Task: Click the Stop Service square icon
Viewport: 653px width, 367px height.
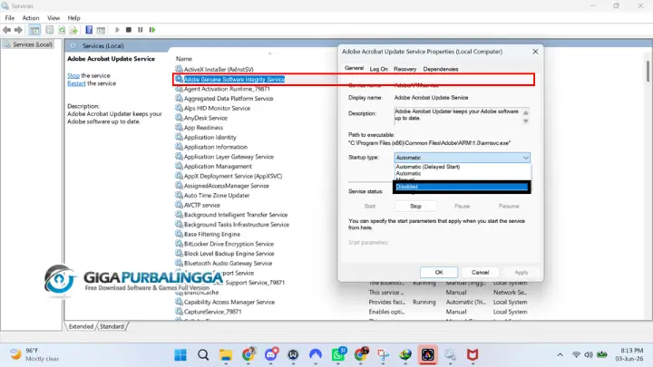Action: click(x=129, y=30)
